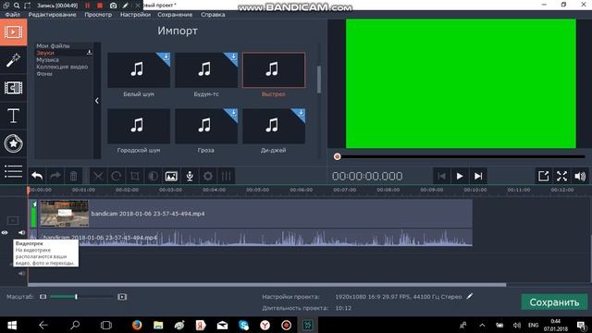Click the Rotate clip icon
This screenshot has width=592, height=333.
pos(117,176)
